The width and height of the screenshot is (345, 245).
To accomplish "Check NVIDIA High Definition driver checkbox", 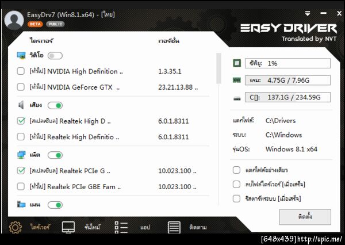I will click(21, 71).
